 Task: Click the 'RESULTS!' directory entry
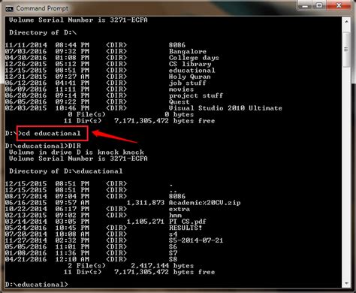(x=186, y=228)
